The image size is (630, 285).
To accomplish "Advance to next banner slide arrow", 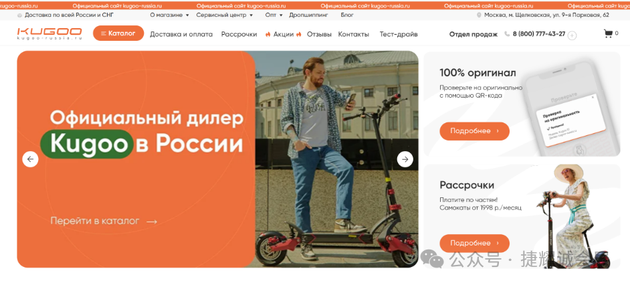I will [x=405, y=159].
